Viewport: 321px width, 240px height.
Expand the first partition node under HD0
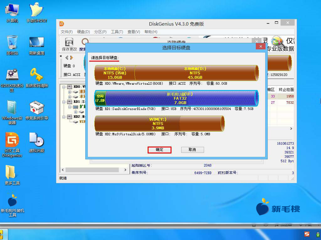pyautogui.click(x=70, y=92)
